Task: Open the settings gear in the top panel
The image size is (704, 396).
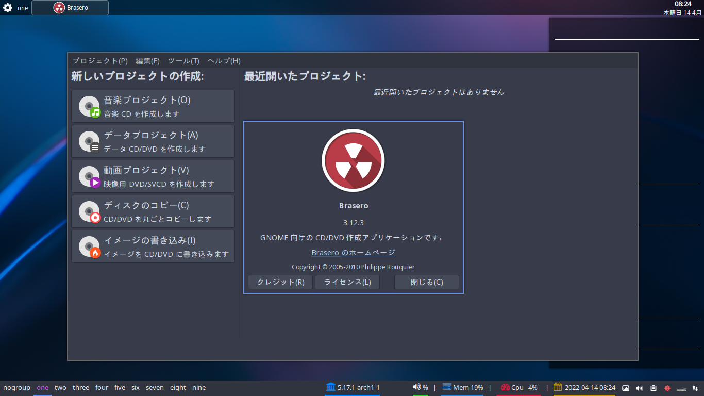Action: pos(8,8)
